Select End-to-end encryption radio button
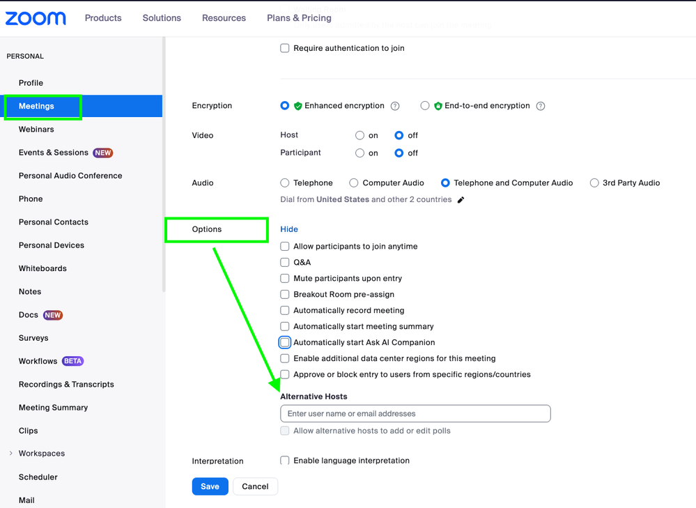696x508 pixels. (x=425, y=106)
